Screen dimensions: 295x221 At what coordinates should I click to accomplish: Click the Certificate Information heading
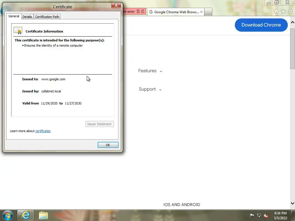pos(44,31)
